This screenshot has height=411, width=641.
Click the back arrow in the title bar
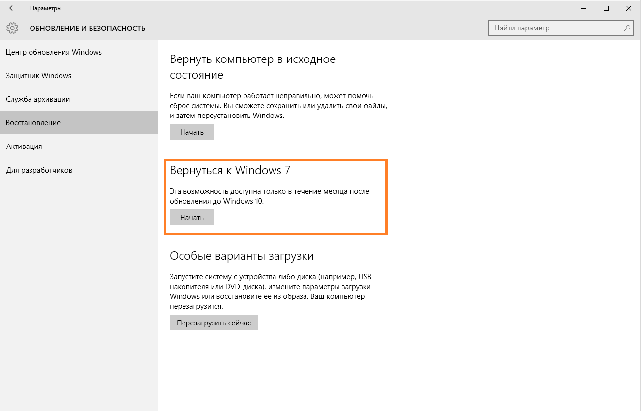click(12, 8)
